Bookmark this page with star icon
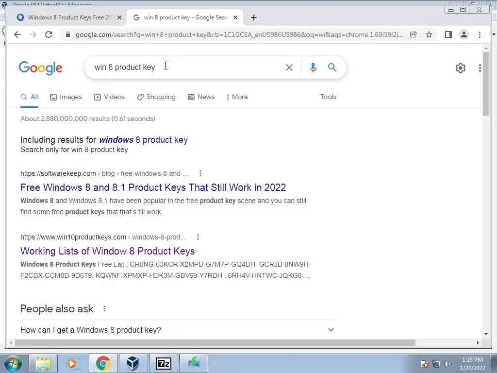 [429, 34]
